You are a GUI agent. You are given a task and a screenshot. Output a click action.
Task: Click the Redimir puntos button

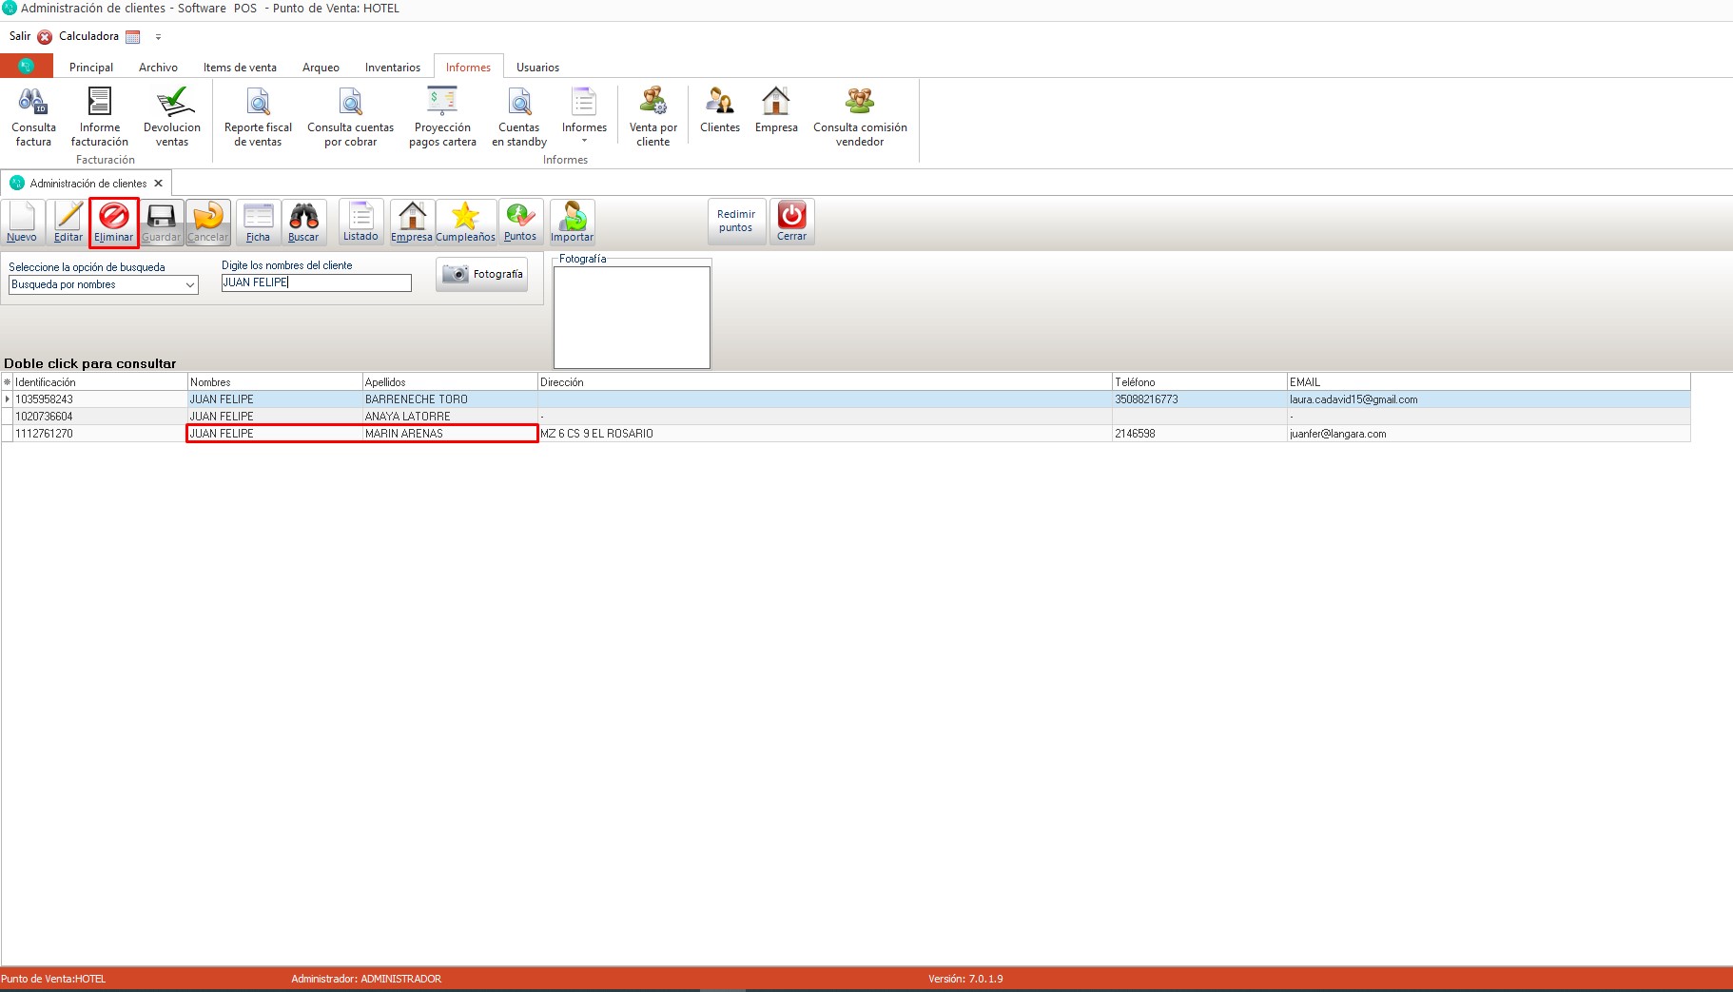coord(736,222)
